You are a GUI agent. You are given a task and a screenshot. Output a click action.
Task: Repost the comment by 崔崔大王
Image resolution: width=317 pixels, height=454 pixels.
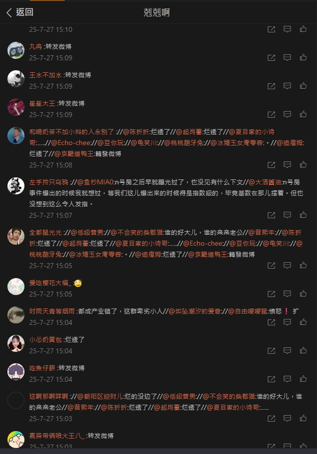[x=271, y=114]
